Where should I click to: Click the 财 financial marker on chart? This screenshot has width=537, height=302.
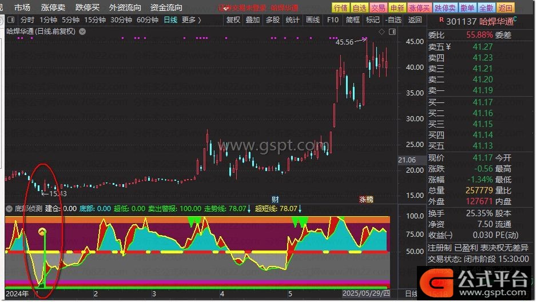tap(275, 200)
